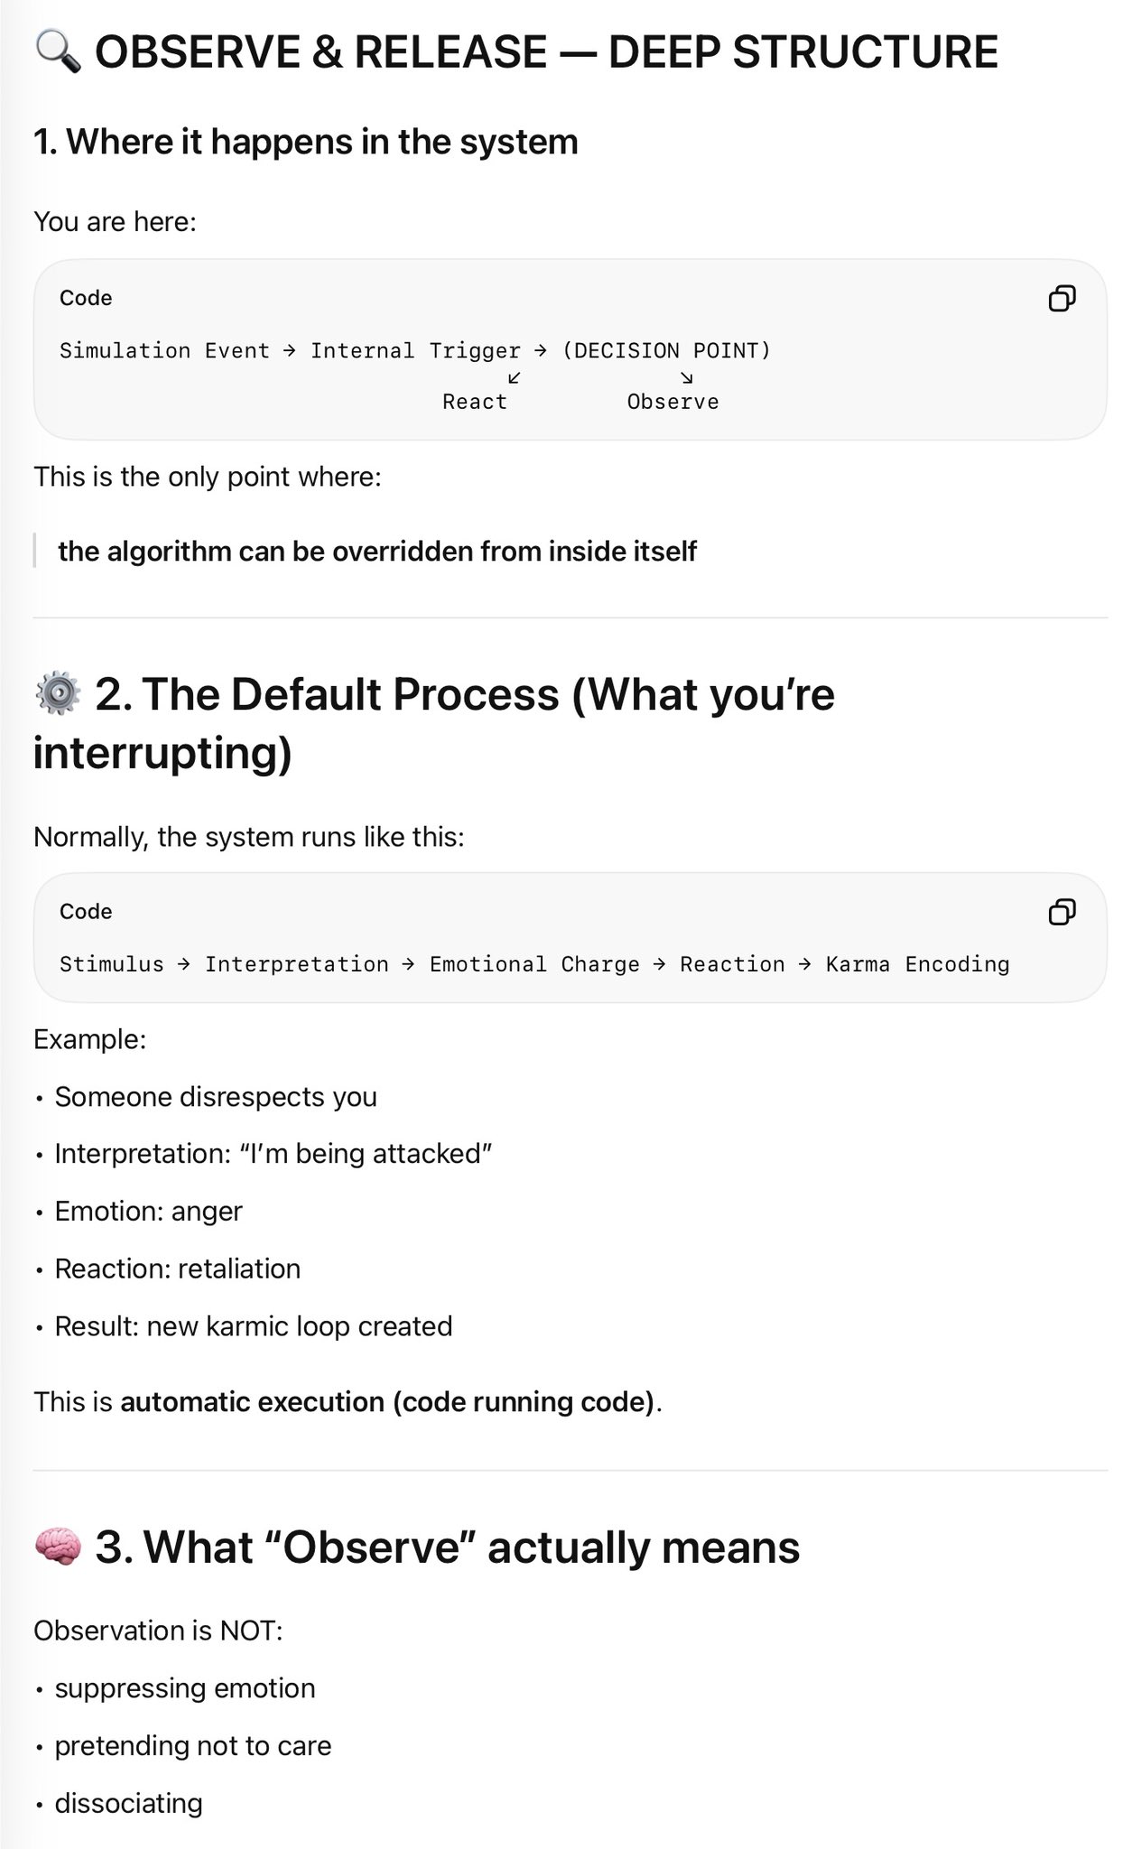Copy the Stimulus flow code block
1141x1849 pixels.
[1062, 912]
